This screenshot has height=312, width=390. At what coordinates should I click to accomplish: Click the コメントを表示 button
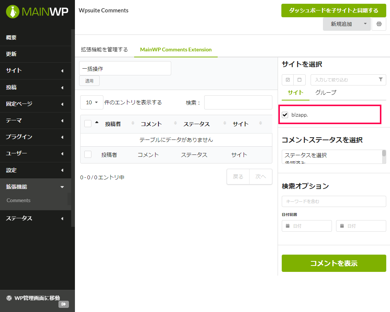(x=334, y=263)
